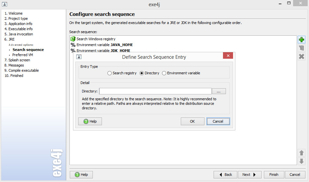Image resolution: width=309 pixels, height=182 pixels.
Task: Select Environment variable JDK_HOME entry
Action: 103,50
